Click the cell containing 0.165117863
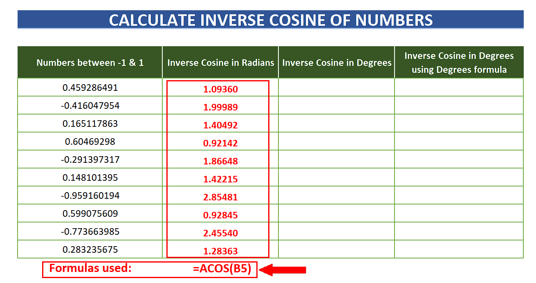 pyautogui.click(x=90, y=123)
